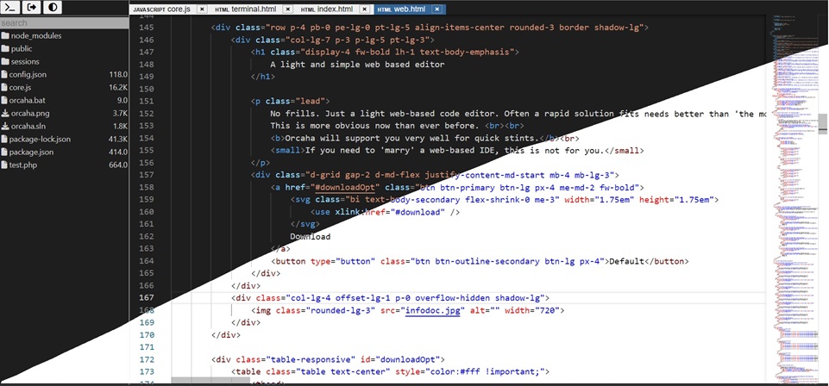The height and width of the screenshot is (386, 829).
Task: Open config.json from the file list
Action: (x=28, y=75)
